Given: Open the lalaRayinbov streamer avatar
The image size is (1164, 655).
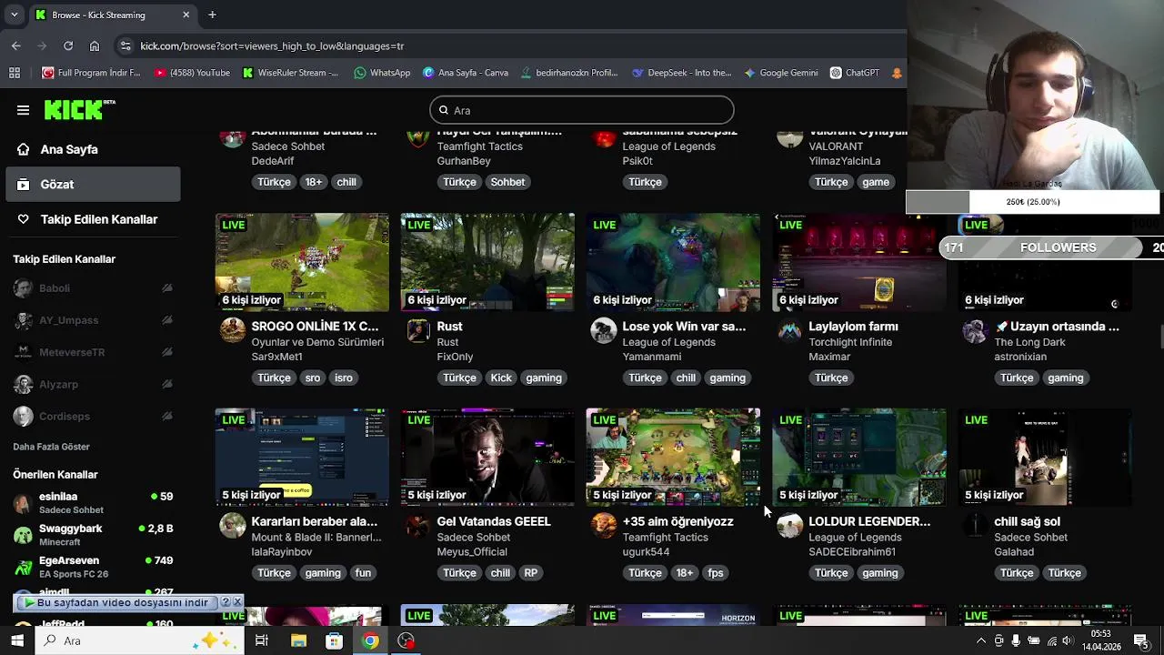Looking at the screenshot, I should (x=233, y=526).
